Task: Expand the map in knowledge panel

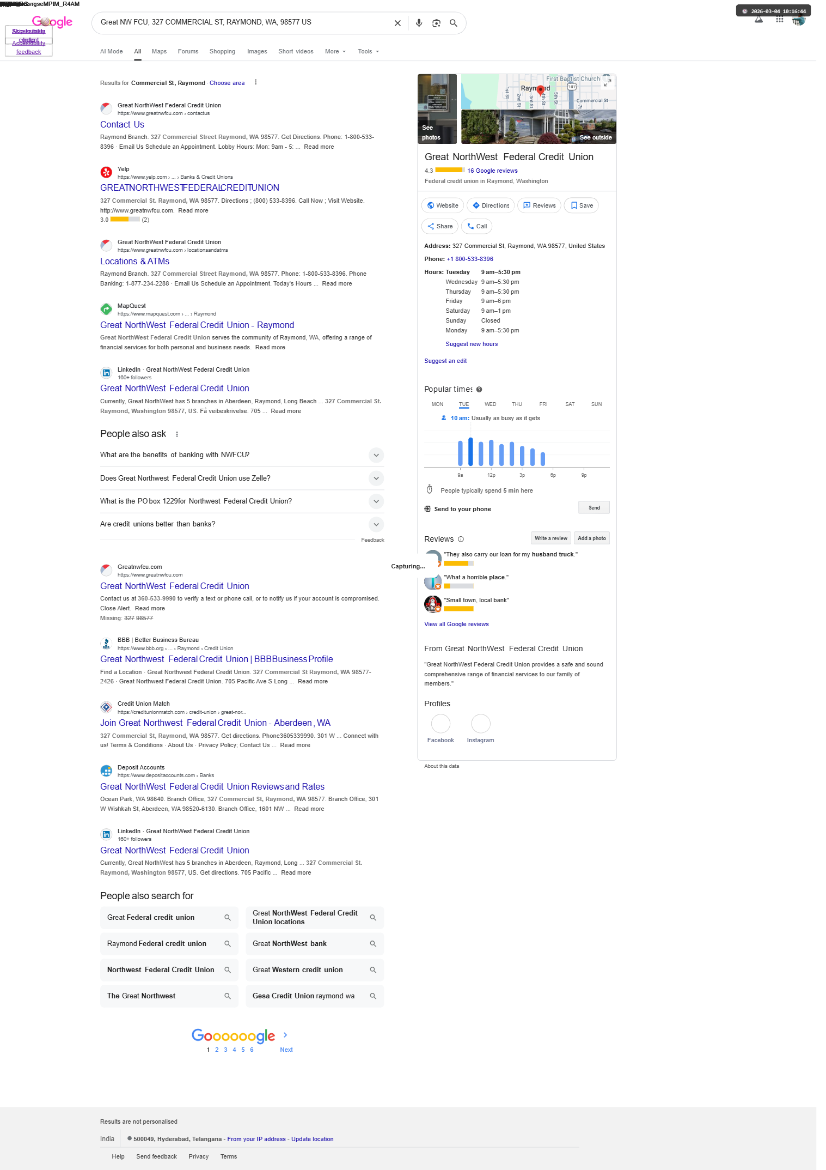Action: tap(608, 82)
